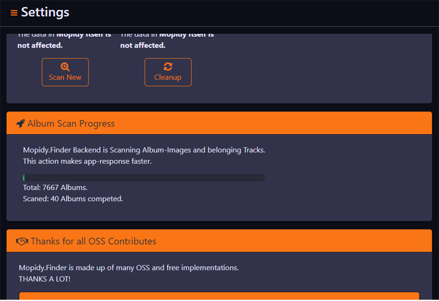Click the Scan New button
The image size is (439, 301).
(x=65, y=72)
